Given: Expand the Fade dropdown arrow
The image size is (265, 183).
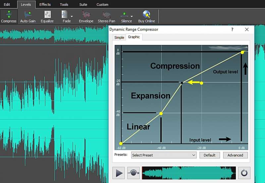Looking at the screenshot, I should pos(72,17).
